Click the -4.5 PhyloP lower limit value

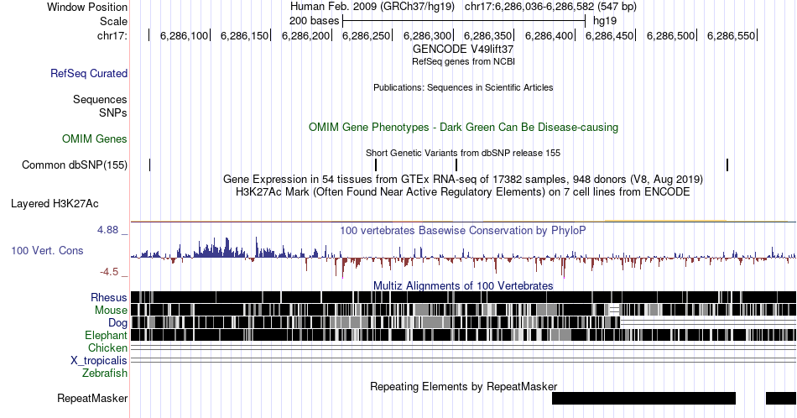pos(109,272)
